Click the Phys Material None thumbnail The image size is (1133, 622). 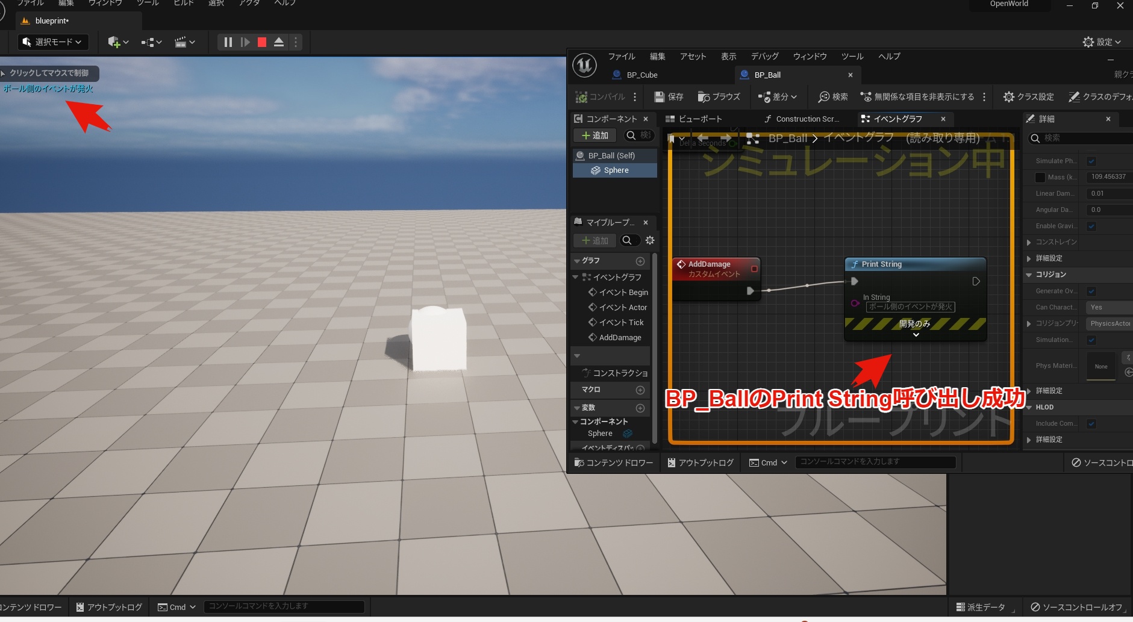point(1101,366)
